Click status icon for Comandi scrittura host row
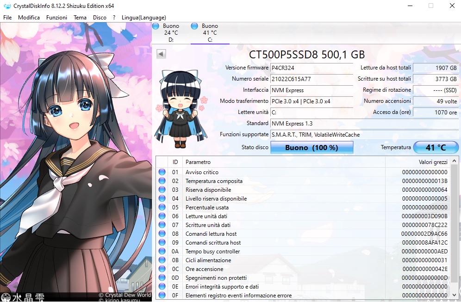This screenshot has height=302, width=461. (162, 243)
